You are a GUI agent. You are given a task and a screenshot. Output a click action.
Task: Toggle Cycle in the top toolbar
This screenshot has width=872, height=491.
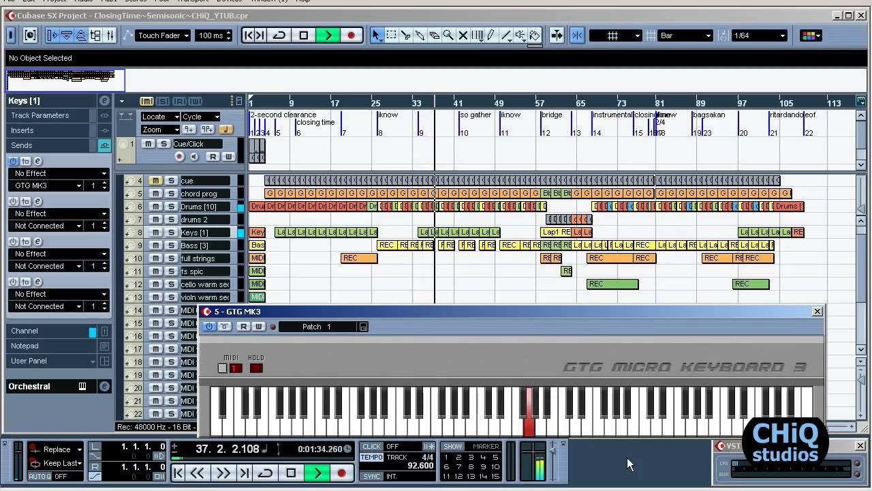click(x=280, y=35)
